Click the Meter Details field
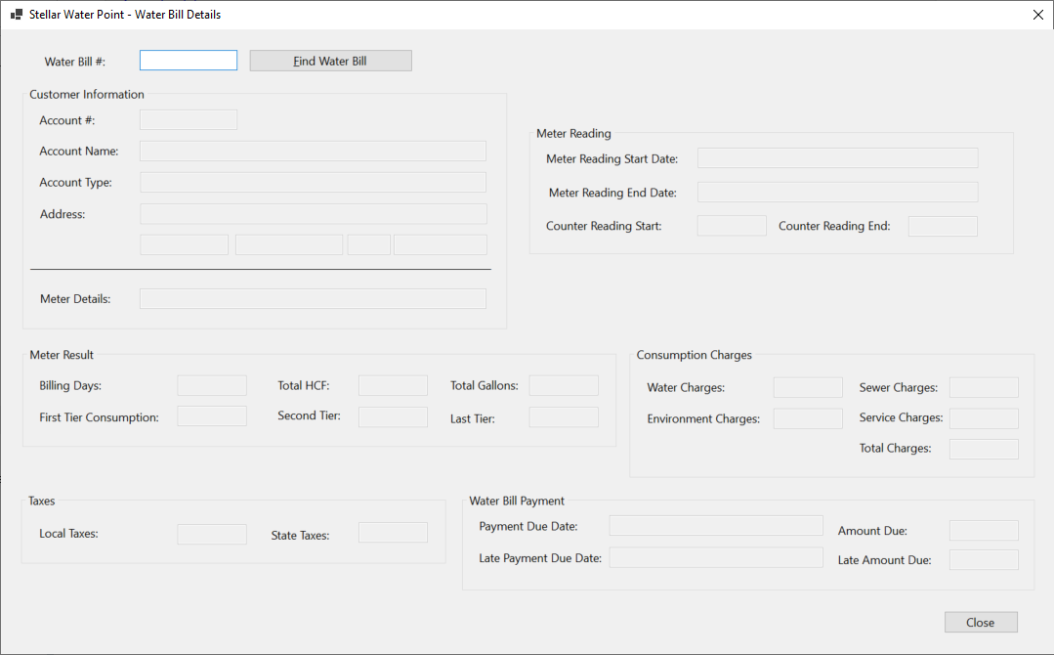Viewport: 1054px width, 655px height. (x=313, y=298)
